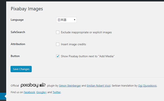The width and height of the screenshot is (164, 101).
Task: Open the Language dropdown showing 日本語
Action: tap(66, 20)
